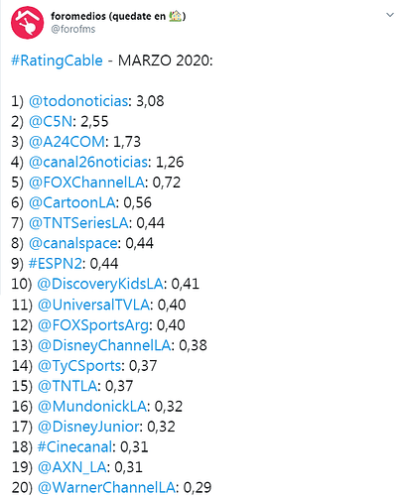Open the foromedios display name
404x496 pixels.
click(x=118, y=16)
